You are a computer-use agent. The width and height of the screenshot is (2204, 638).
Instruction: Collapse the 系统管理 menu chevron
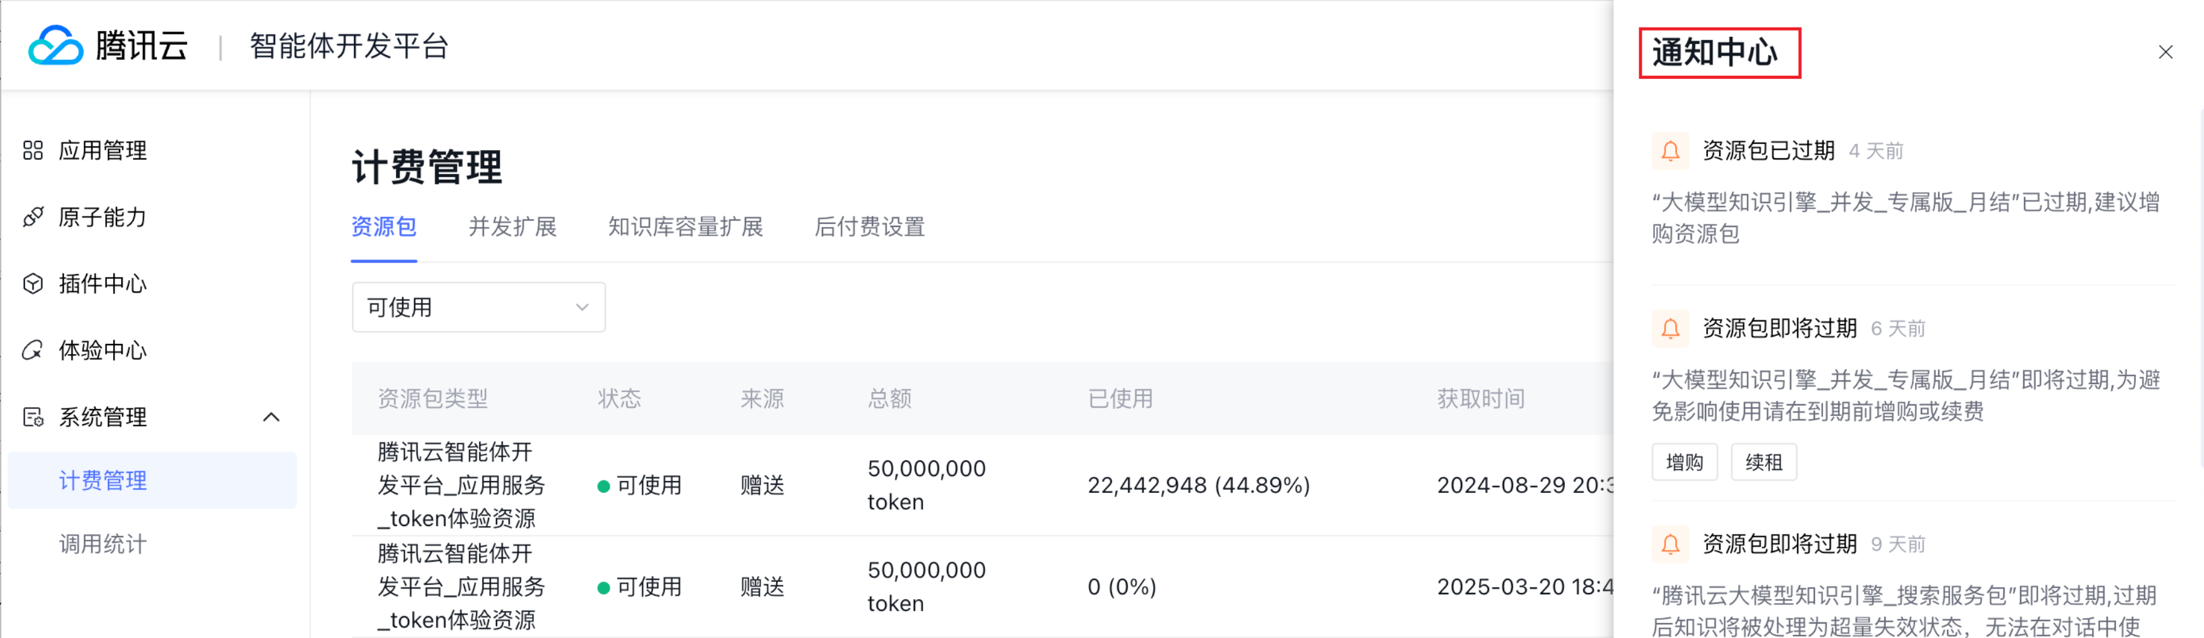pos(271,417)
